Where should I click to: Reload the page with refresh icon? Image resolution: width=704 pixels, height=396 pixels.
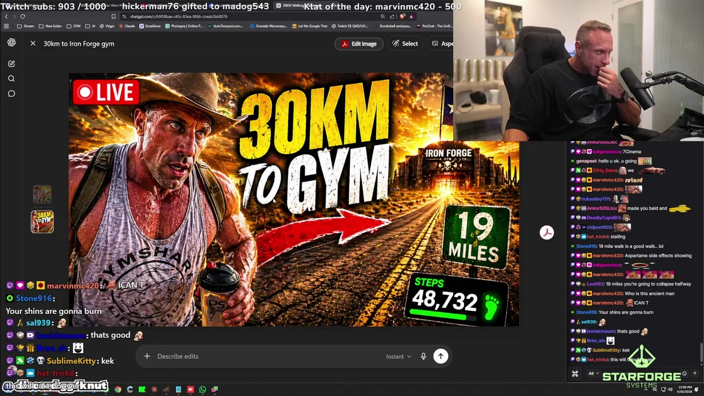pos(23,16)
